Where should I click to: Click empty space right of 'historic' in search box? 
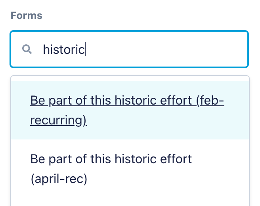coord(166,49)
